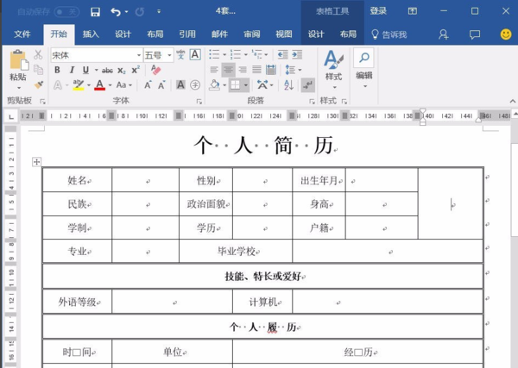
Task: Click the Align Right icon
Action: [243, 70]
